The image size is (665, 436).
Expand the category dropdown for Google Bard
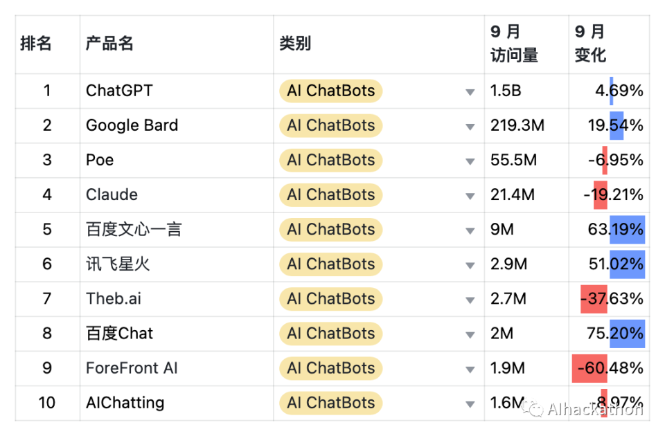point(470,127)
